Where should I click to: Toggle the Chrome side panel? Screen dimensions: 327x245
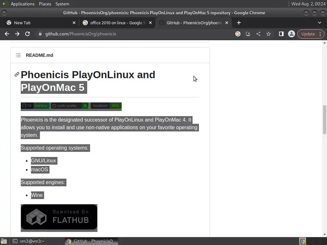281,34
